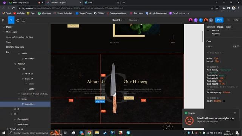Open About us / Contact us / Services page
Image resolution: width=242 pixels, height=136 pixels.
[19, 37]
